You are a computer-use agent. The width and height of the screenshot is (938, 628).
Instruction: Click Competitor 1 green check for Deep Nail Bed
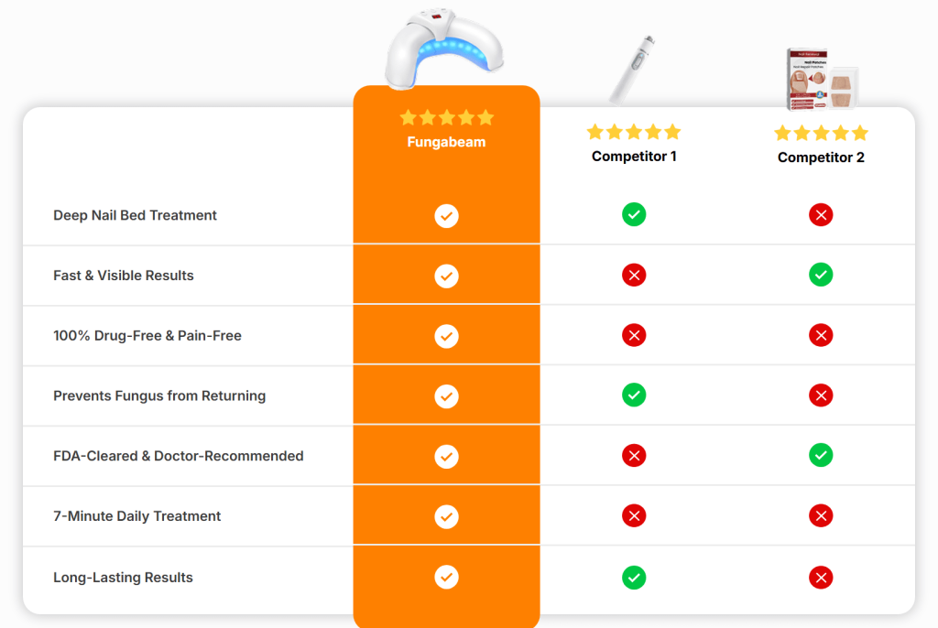click(634, 214)
